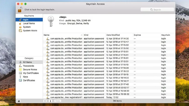Open the System Roots keychain
This screenshot has height=106, width=189.
[x=30, y=31]
